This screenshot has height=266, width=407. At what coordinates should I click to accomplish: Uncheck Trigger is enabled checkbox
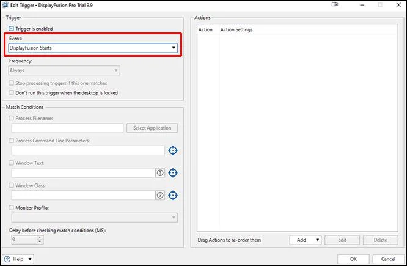11,29
